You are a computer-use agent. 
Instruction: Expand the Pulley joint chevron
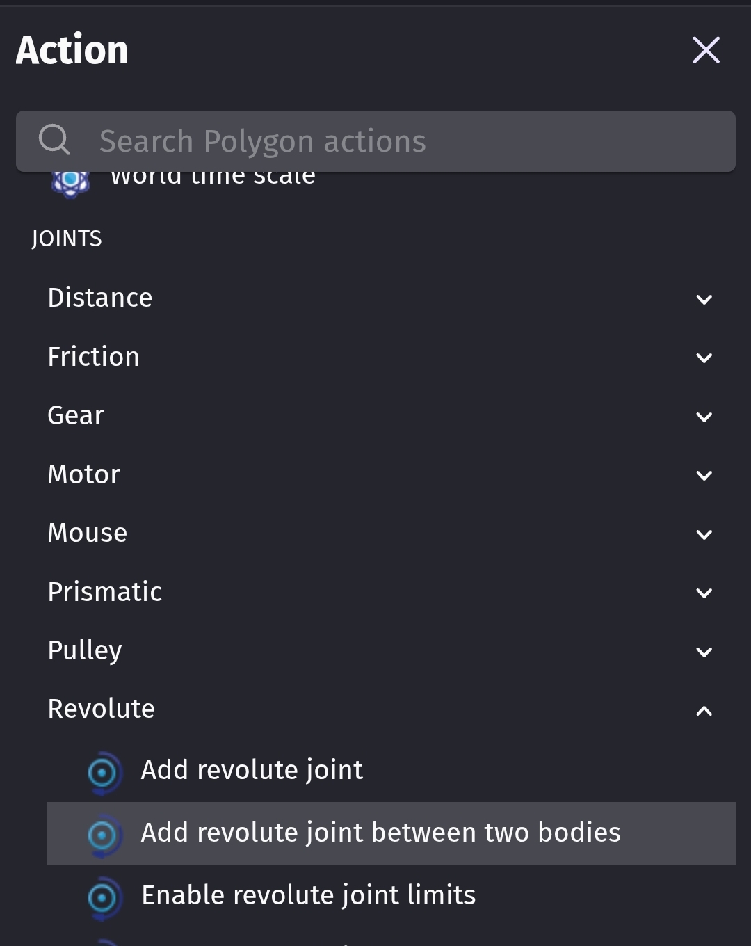[704, 652]
